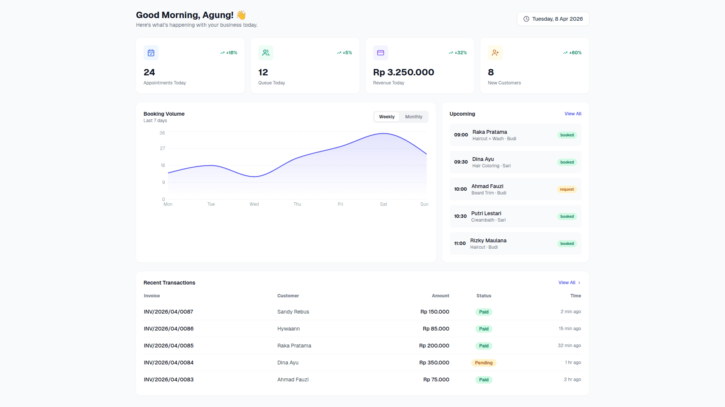Switch to the Upcoming appointments panel
This screenshot has height=407, width=725.
point(462,113)
